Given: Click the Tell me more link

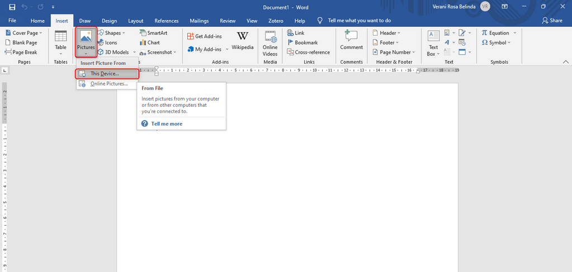Looking at the screenshot, I should pos(166,123).
